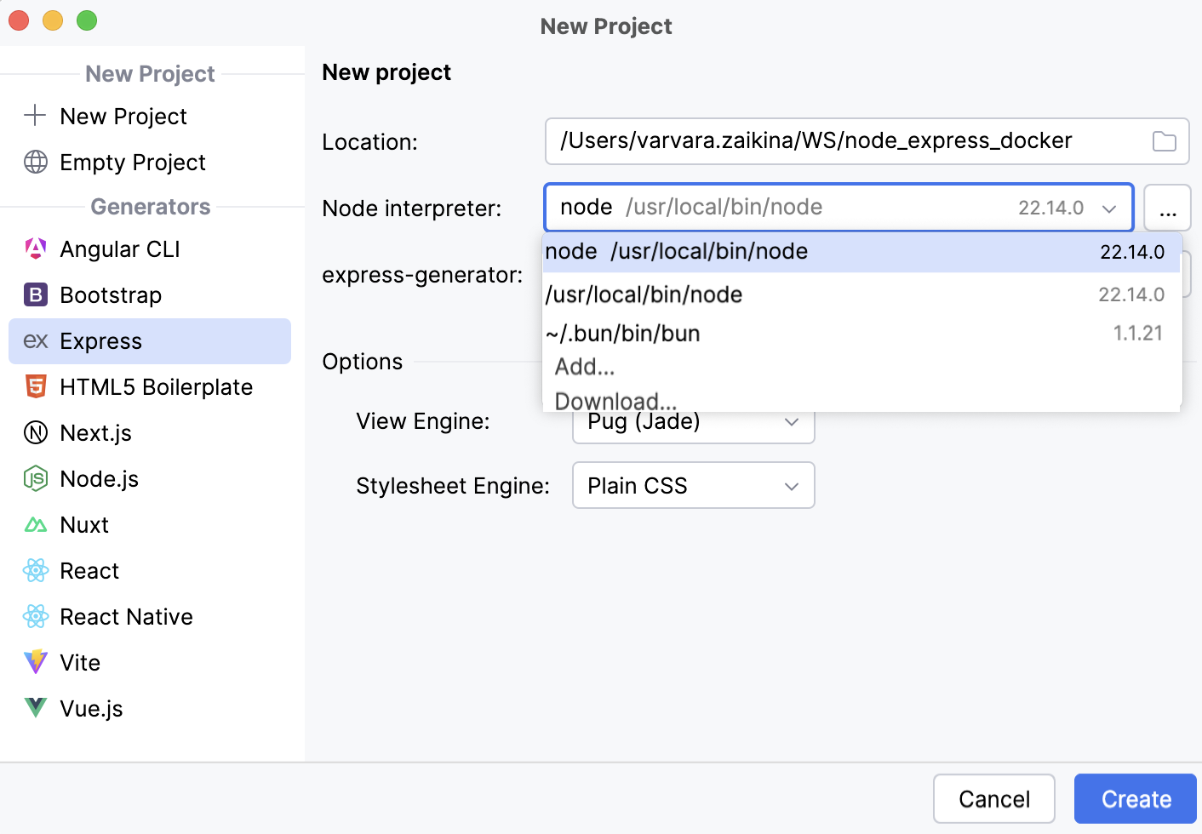Choose the Vue.js generator

[91, 708]
